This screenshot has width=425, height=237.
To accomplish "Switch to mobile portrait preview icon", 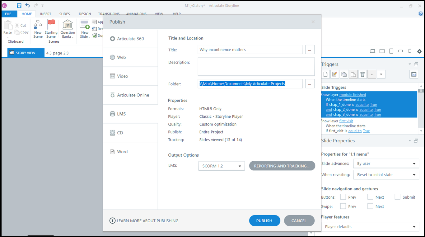I will coord(410,51).
